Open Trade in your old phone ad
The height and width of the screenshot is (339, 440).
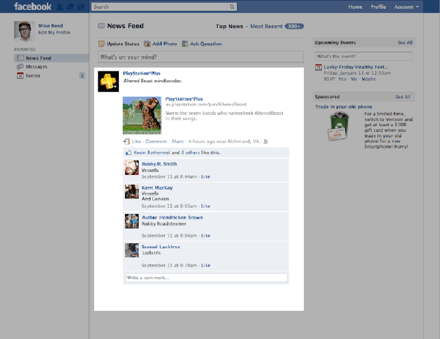click(343, 107)
